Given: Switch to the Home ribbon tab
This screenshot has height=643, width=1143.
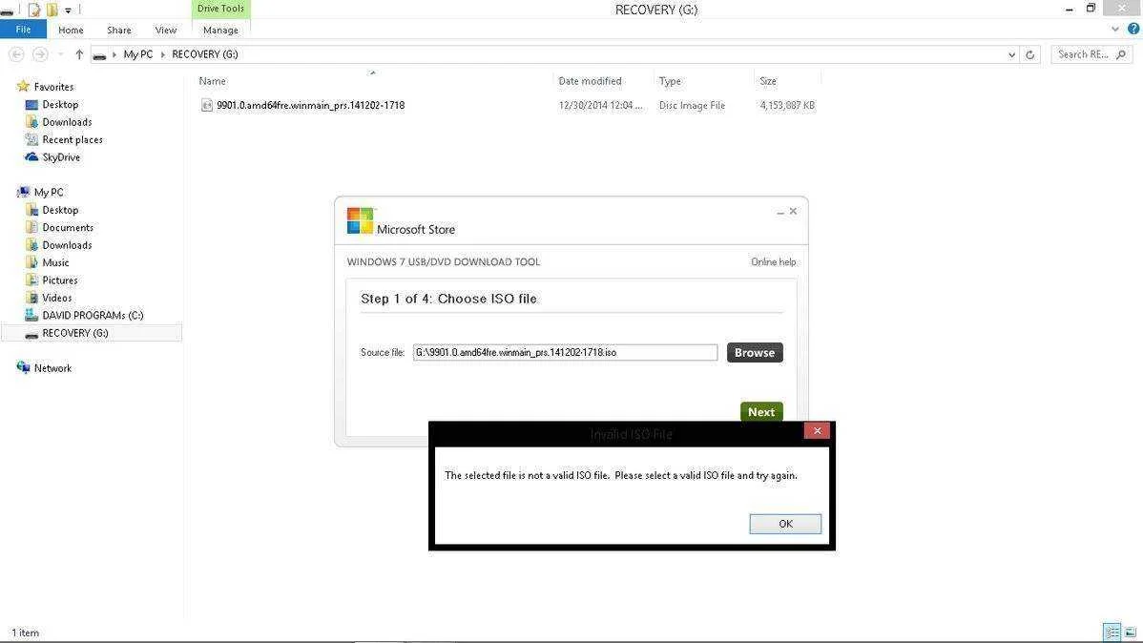Looking at the screenshot, I should (71, 30).
